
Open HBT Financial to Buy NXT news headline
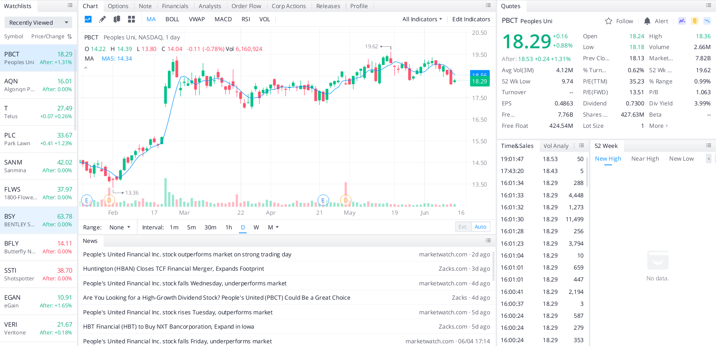169,327
